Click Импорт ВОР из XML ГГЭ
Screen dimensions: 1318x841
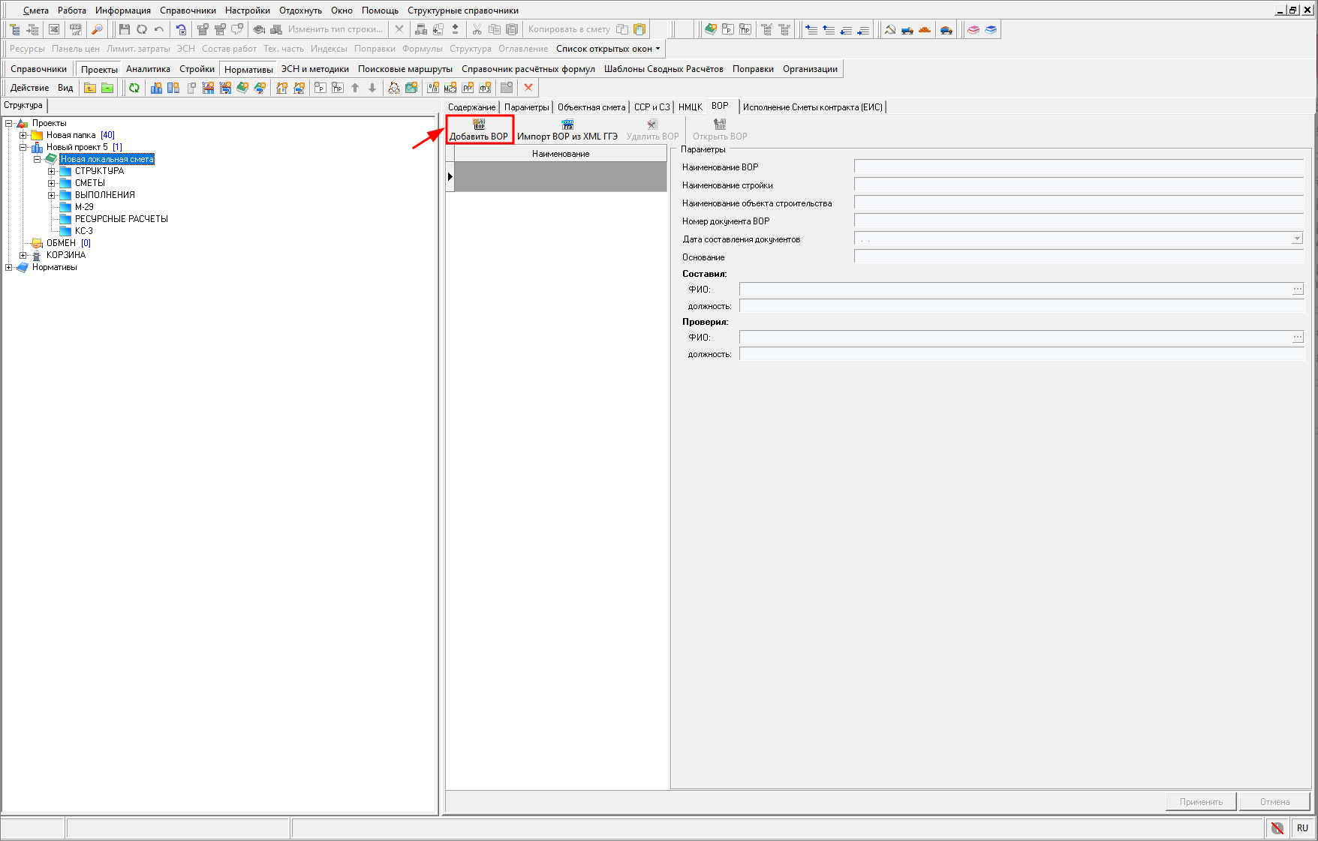(567, 129)
